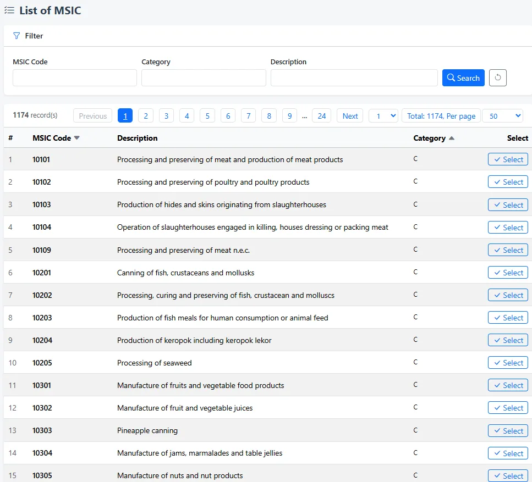Select MSIC code 10101 row
Viewport: 532px width, 482px height.
tap(508, 159)
